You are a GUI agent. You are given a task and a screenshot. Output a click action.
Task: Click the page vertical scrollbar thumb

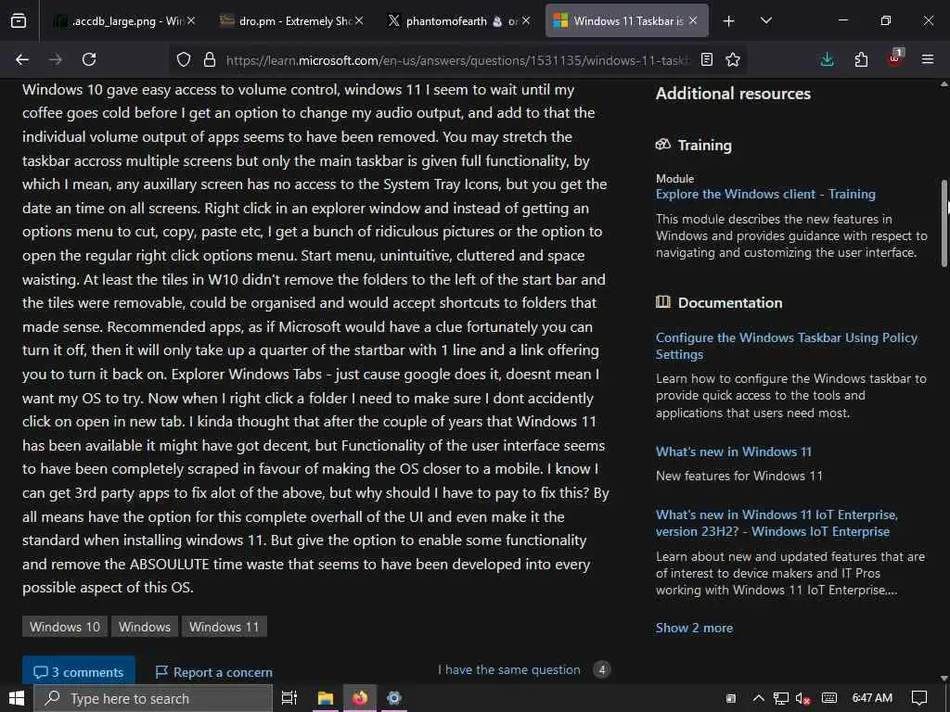(944, 222)
